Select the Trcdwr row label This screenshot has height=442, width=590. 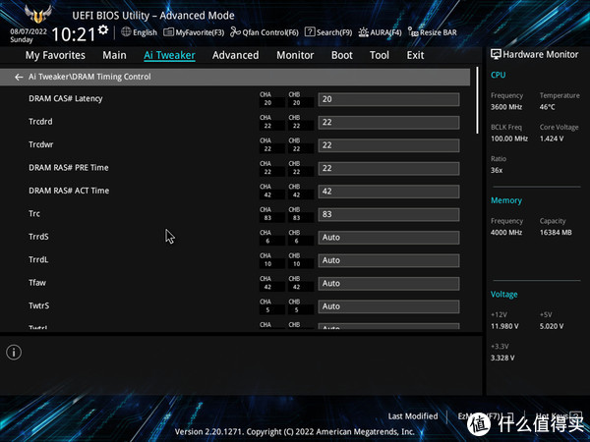(x=41, y=144)
